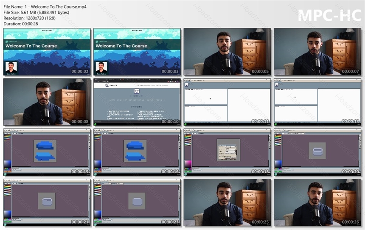Image resolution: width=365 pixels, height=230 pixels.
Task: Open the thumbnail at timestamp 00:00:07
Action: click(x=317, y=52)
